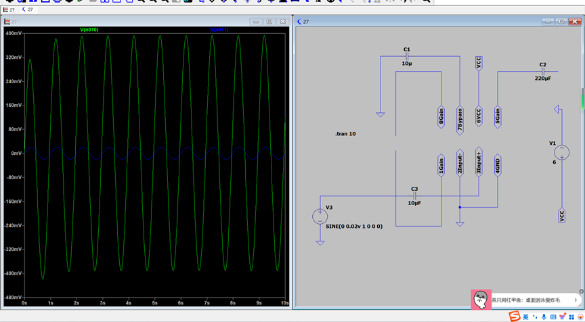Switch to the schematic tab 27
Viewport: 585px width, 322px height.
28,10
